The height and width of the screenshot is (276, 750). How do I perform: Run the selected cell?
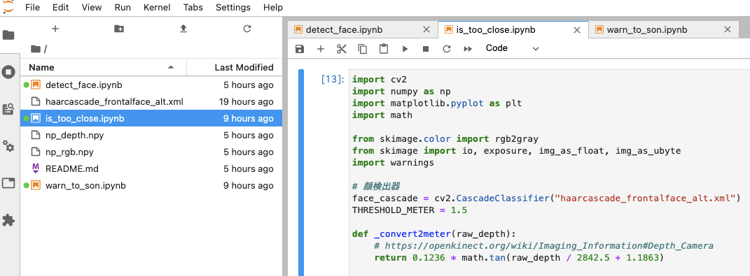[x=405, y=49]
